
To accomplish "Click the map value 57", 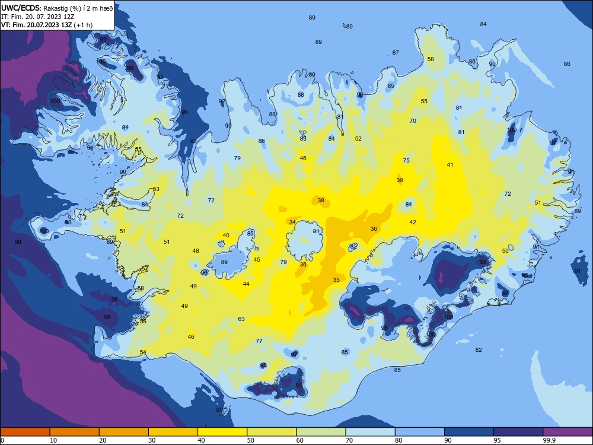I will tap(145, 268).
